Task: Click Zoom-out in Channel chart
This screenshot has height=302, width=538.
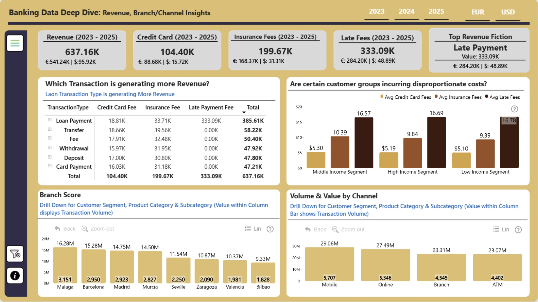Action: [x=348, y=230]
